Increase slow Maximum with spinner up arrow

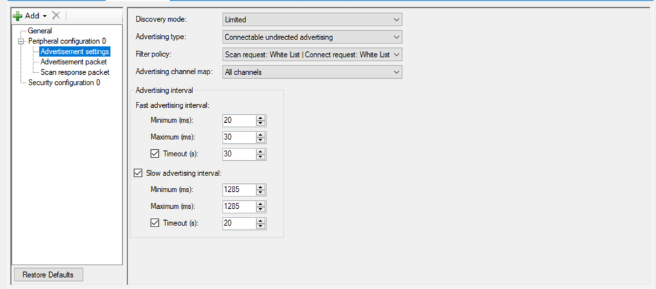pyautogui.click(x=261, y=204)
